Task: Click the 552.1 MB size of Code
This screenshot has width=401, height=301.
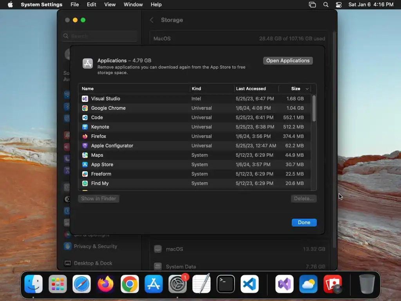Action: [x=293, y=118]
